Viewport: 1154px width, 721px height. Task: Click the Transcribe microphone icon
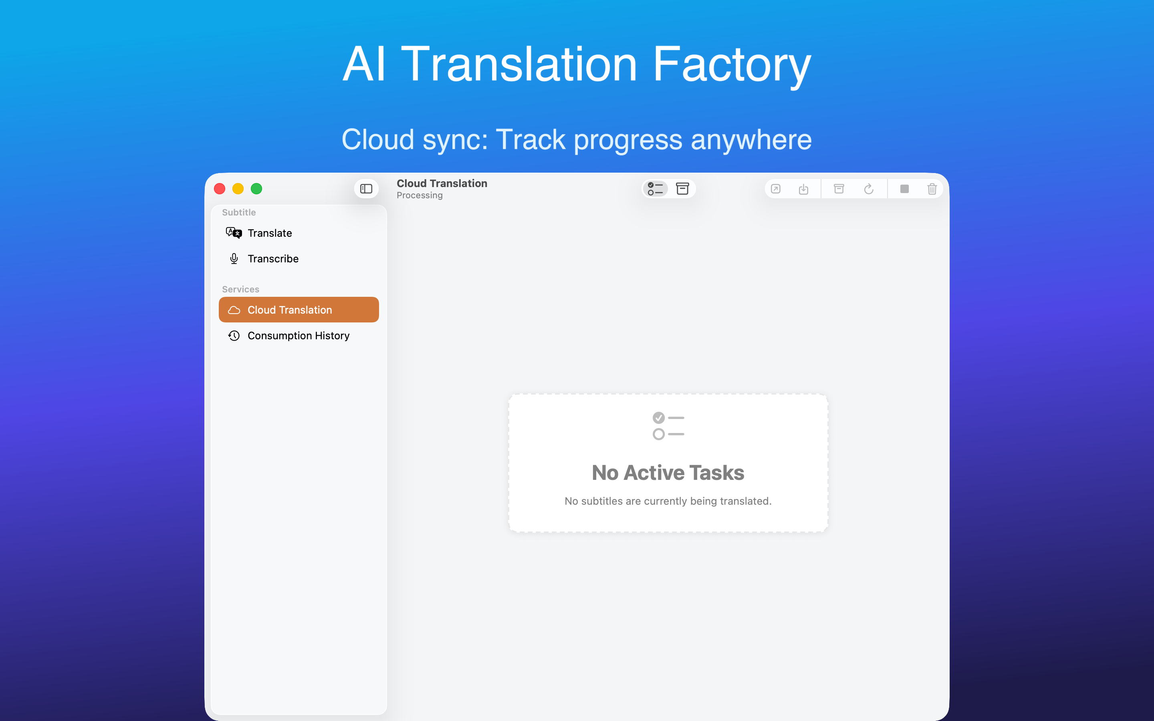pos(234,259)
